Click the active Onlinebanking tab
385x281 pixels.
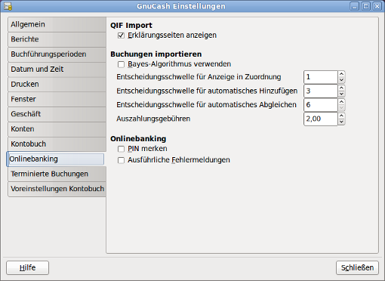pyautogui.click(x=55, y=159)
